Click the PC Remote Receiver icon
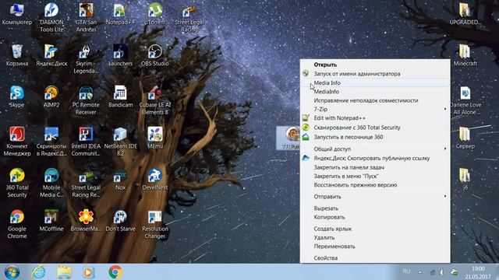 [x=86, y=100]
